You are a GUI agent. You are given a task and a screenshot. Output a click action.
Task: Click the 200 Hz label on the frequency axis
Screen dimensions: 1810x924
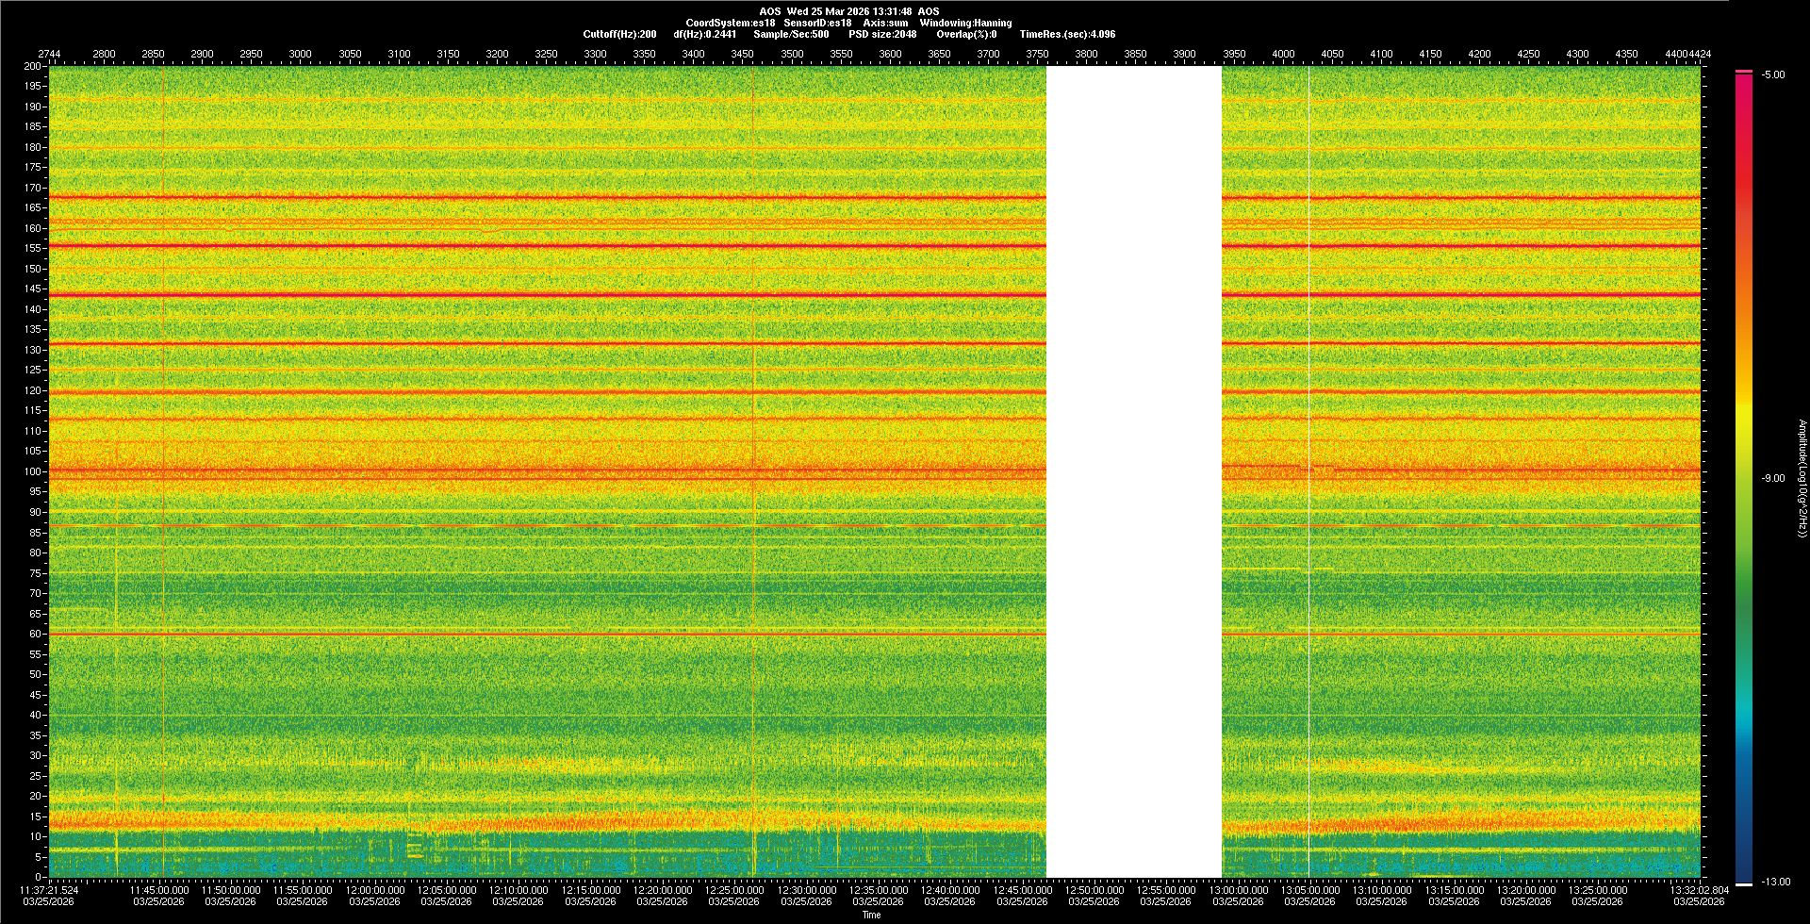[x=34, y=66]
